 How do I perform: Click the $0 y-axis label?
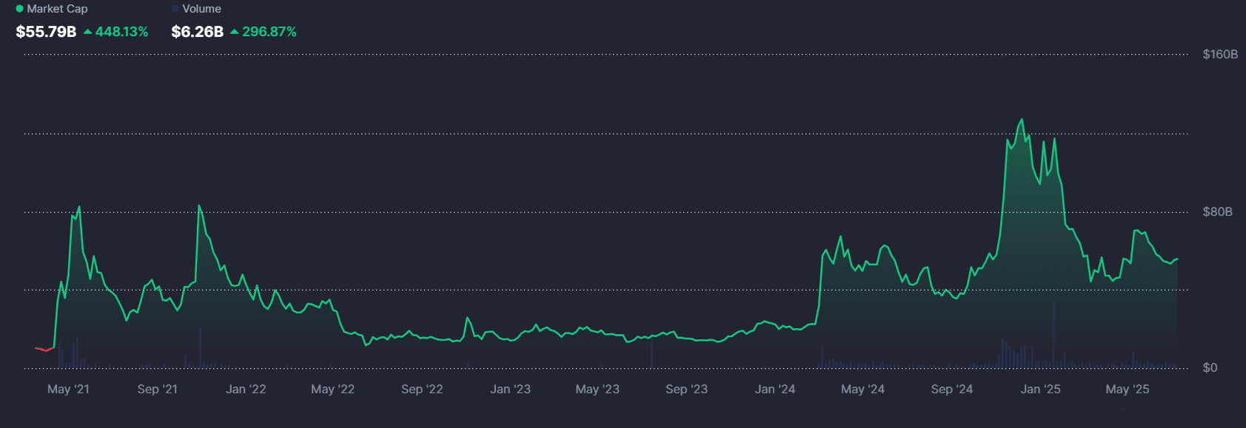click(x=1210, y=367)
